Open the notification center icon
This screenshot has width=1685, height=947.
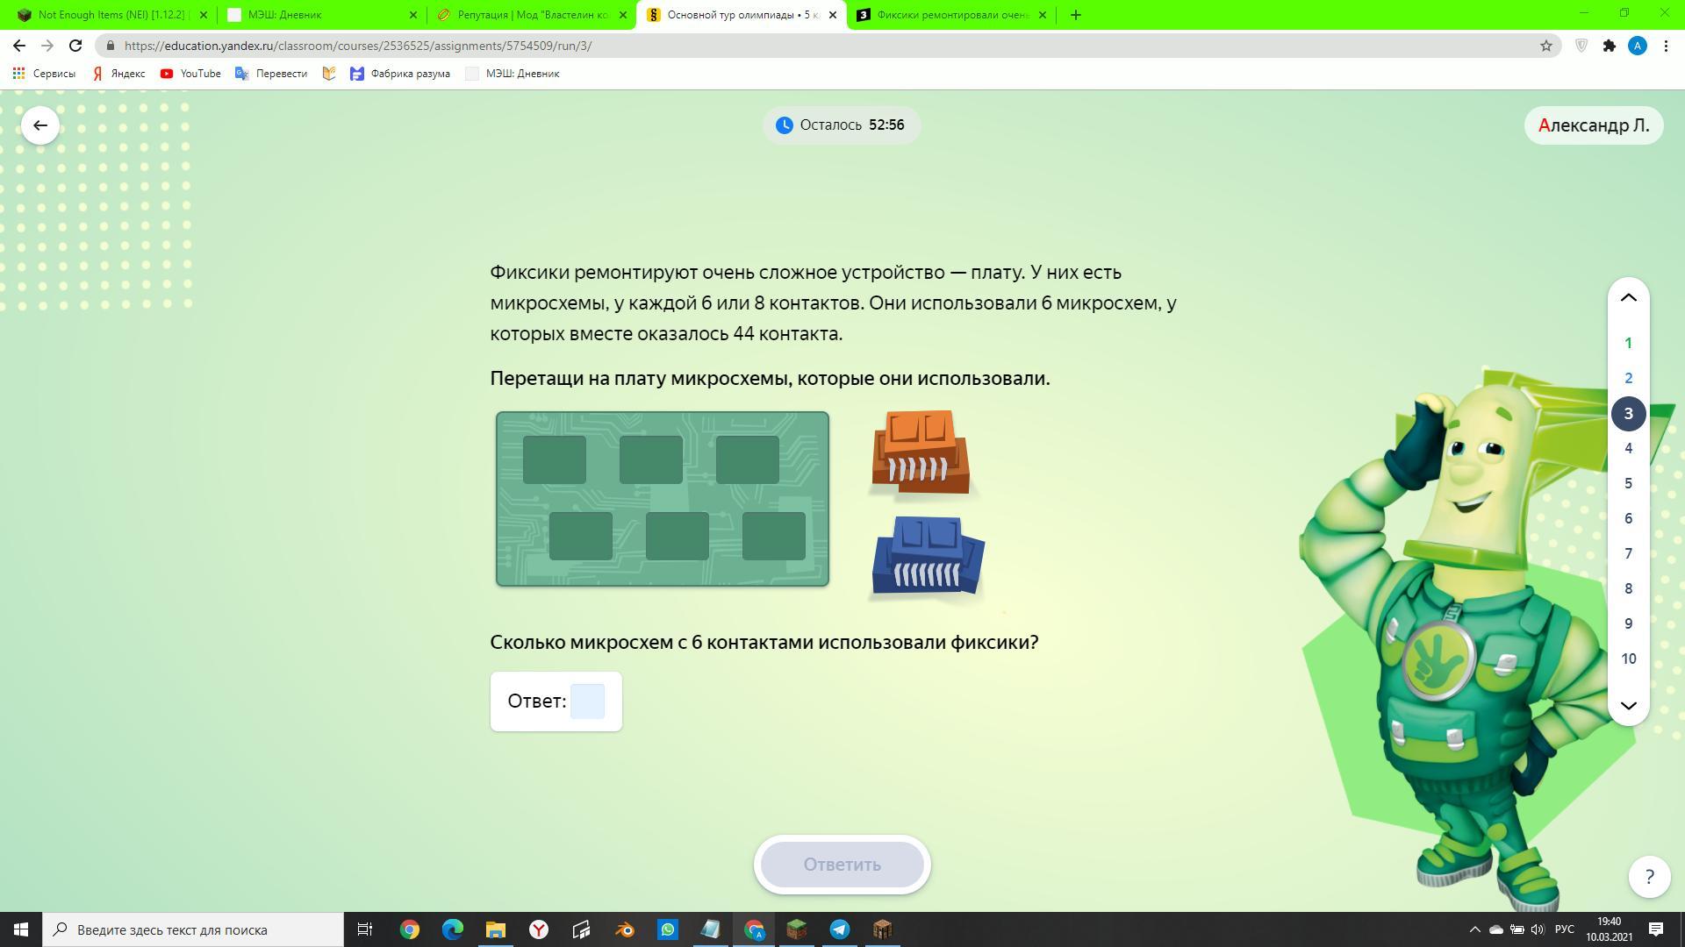(x=1656, y=929)
